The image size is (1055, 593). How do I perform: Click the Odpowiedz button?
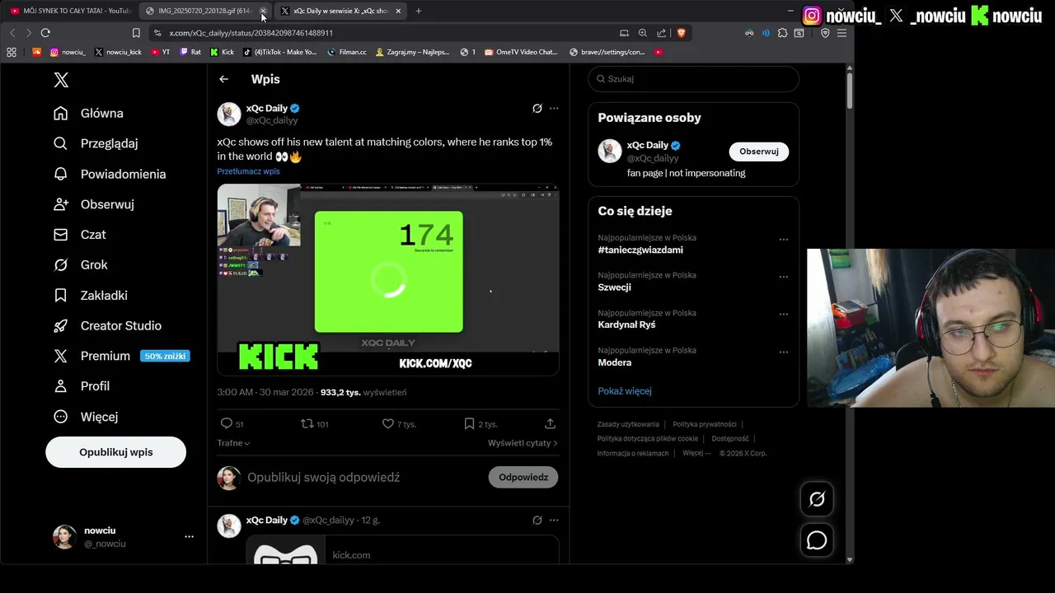coord(523,477)
